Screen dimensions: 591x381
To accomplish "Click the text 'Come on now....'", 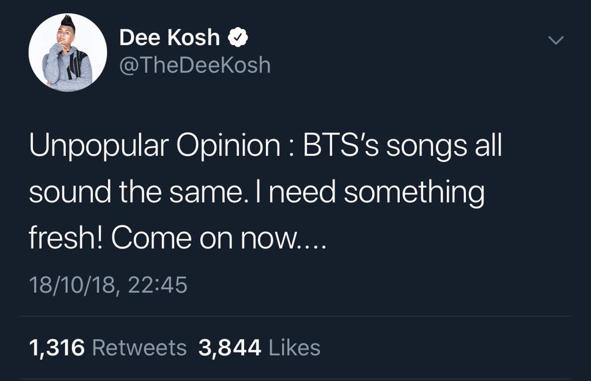I will point(219,238).
